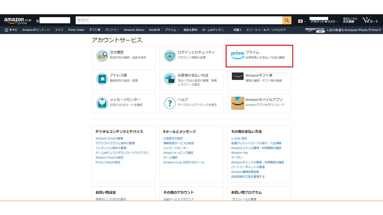Open the Prime Videoの設定 link
Screen dimensions: 383x215
(x=108, y=162)
